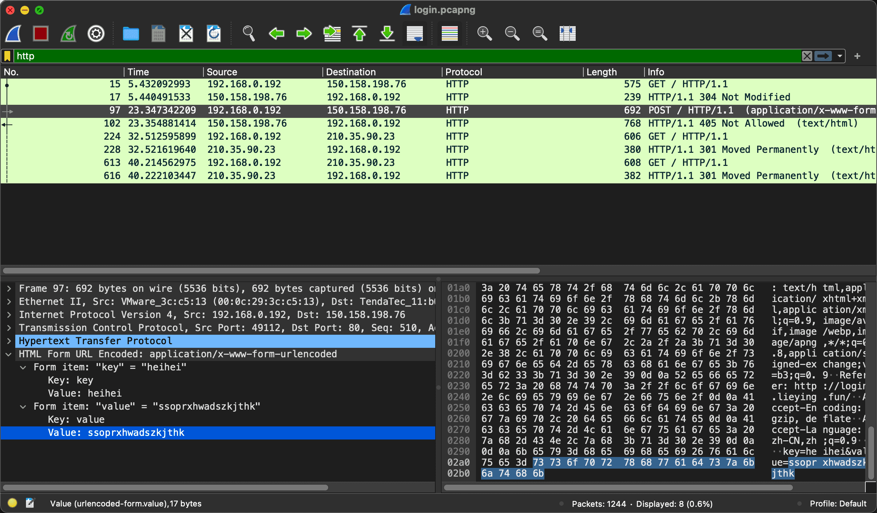Open capture options gear icon
The height and width of the screenshot is (513, 877).
[x=96, y=34]
